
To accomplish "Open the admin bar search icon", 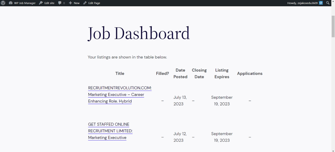I will click(328, 3).
